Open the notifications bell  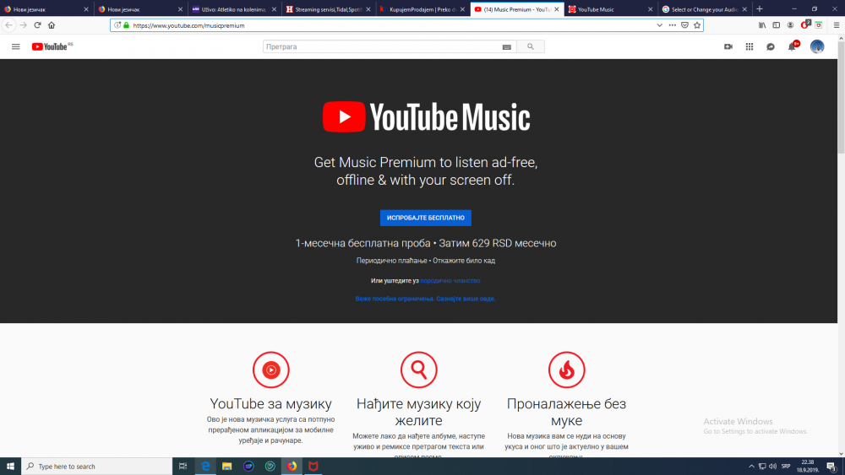pos(793,46)
